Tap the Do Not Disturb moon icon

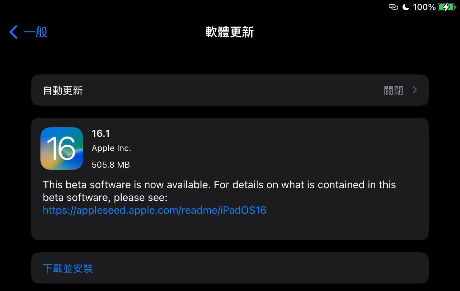coord(406,7)
